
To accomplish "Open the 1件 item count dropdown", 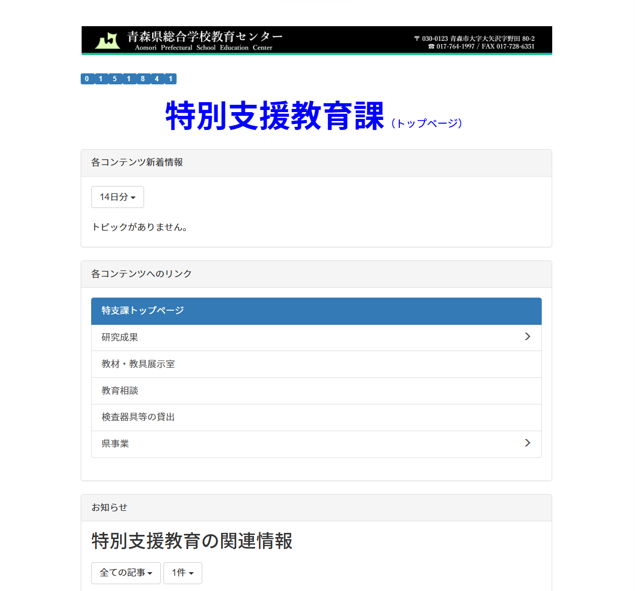I will (182, 573).
